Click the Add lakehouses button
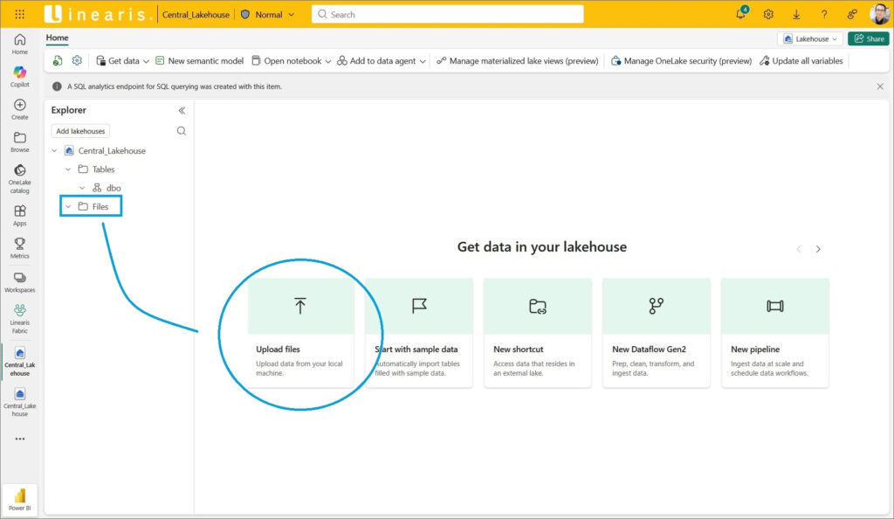The image size is (894, 519). click(x=80, y=131)
